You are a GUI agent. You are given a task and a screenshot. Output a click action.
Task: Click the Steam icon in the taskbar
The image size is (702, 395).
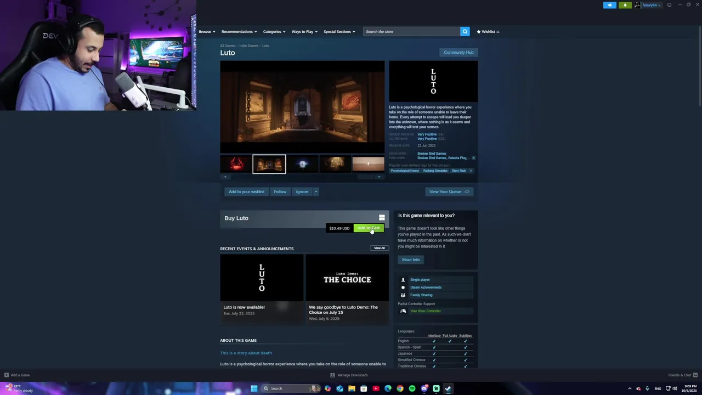pos(448,388)
